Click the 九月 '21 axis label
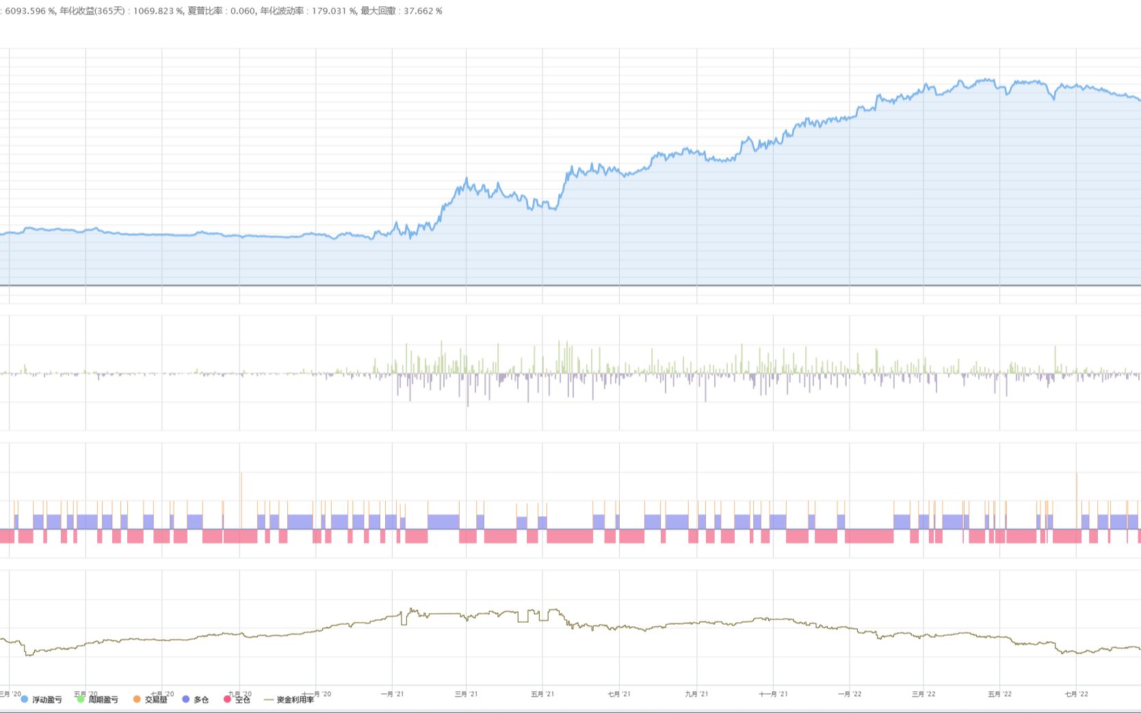The image size is (1141, 713). tap(697, 694)
